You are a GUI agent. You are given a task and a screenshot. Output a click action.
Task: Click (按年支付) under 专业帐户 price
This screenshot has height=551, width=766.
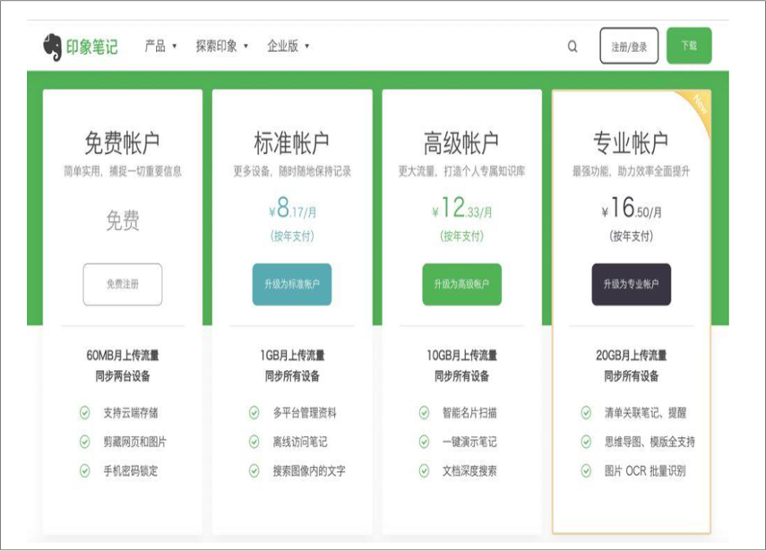(632, 237)
